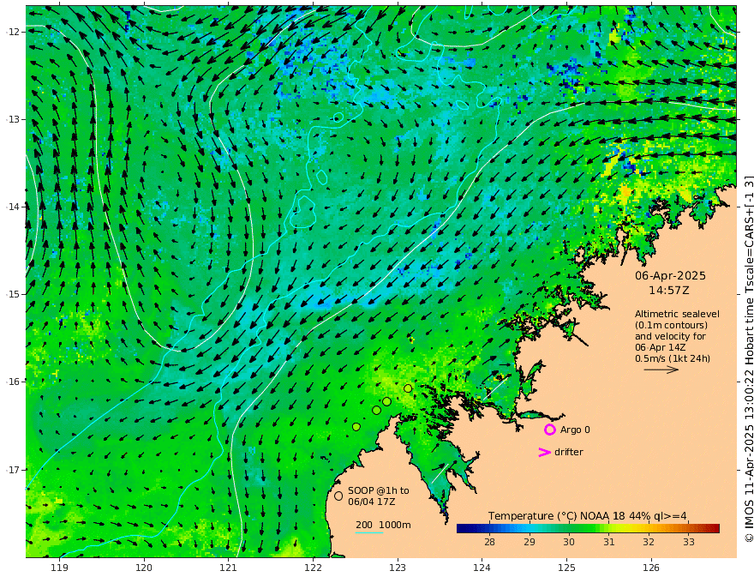Click the 'drifter' label
The width and height of the screenshot is (754, 583).
click(x=569, y=452)
